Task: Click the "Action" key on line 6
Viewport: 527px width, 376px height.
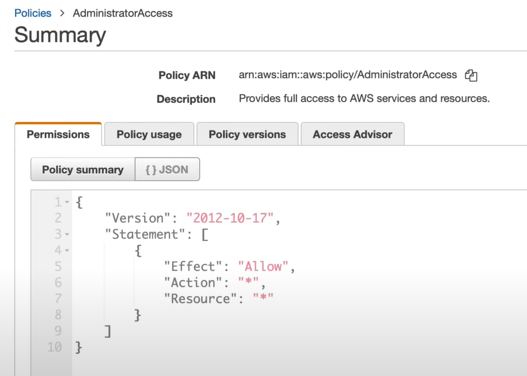Action: pos(194,283)
